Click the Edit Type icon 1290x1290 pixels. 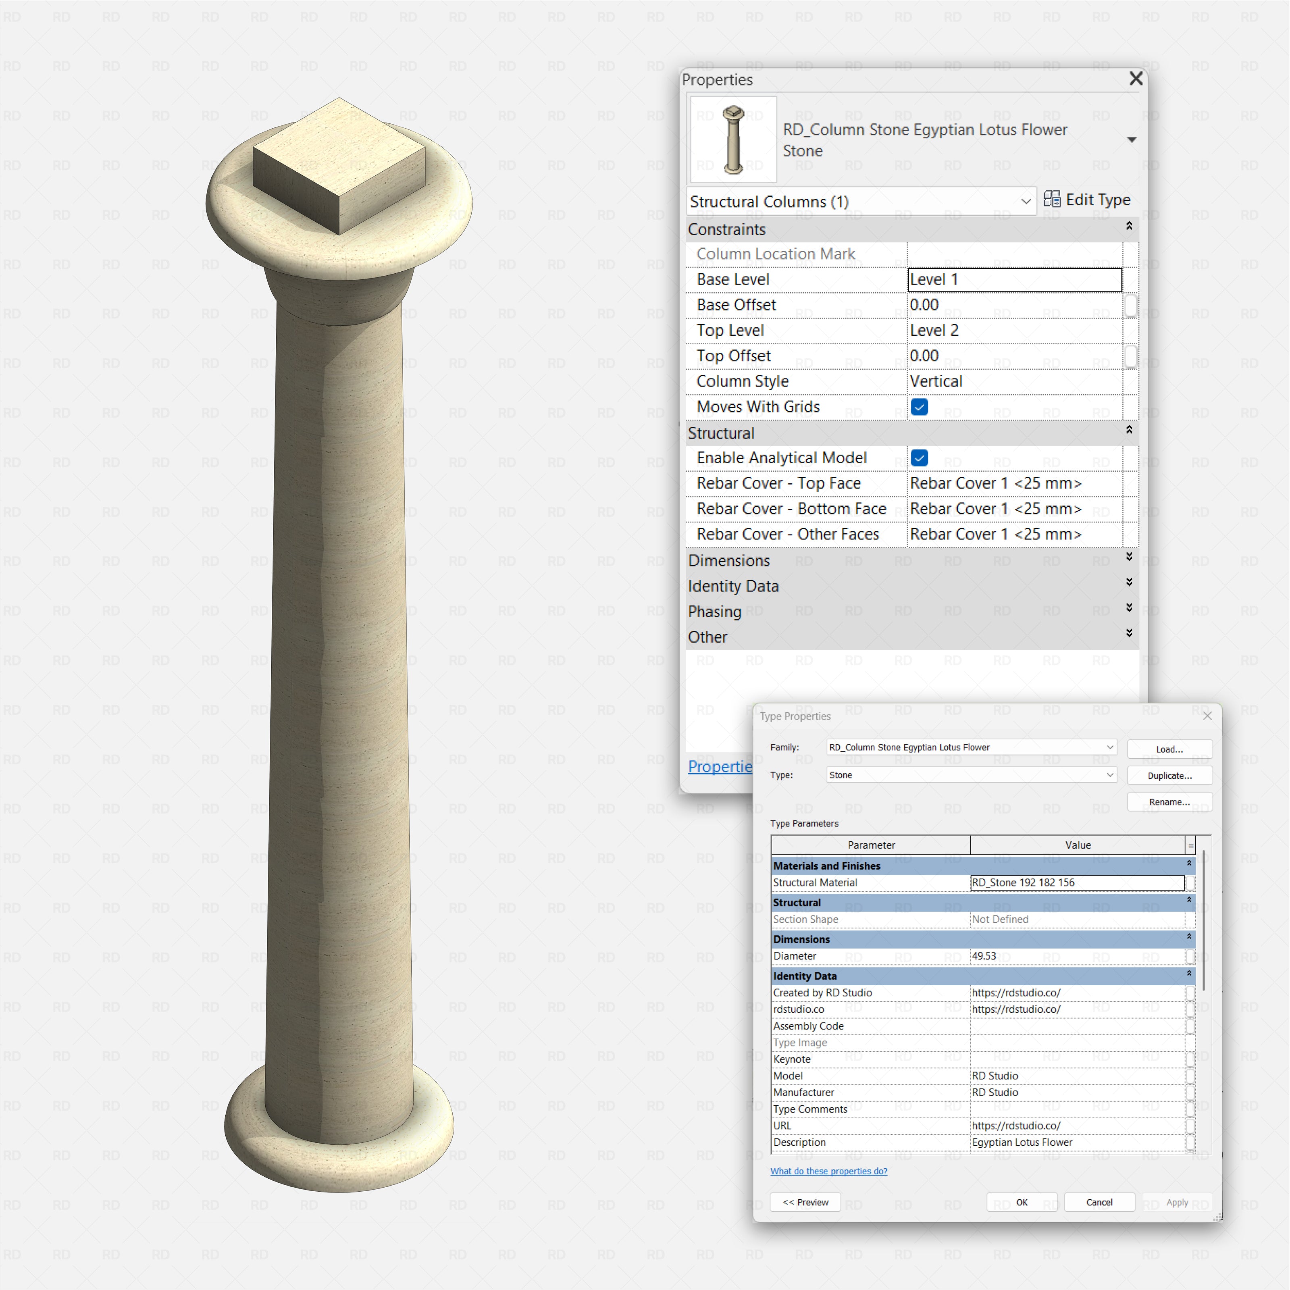tap(1052, 199)
